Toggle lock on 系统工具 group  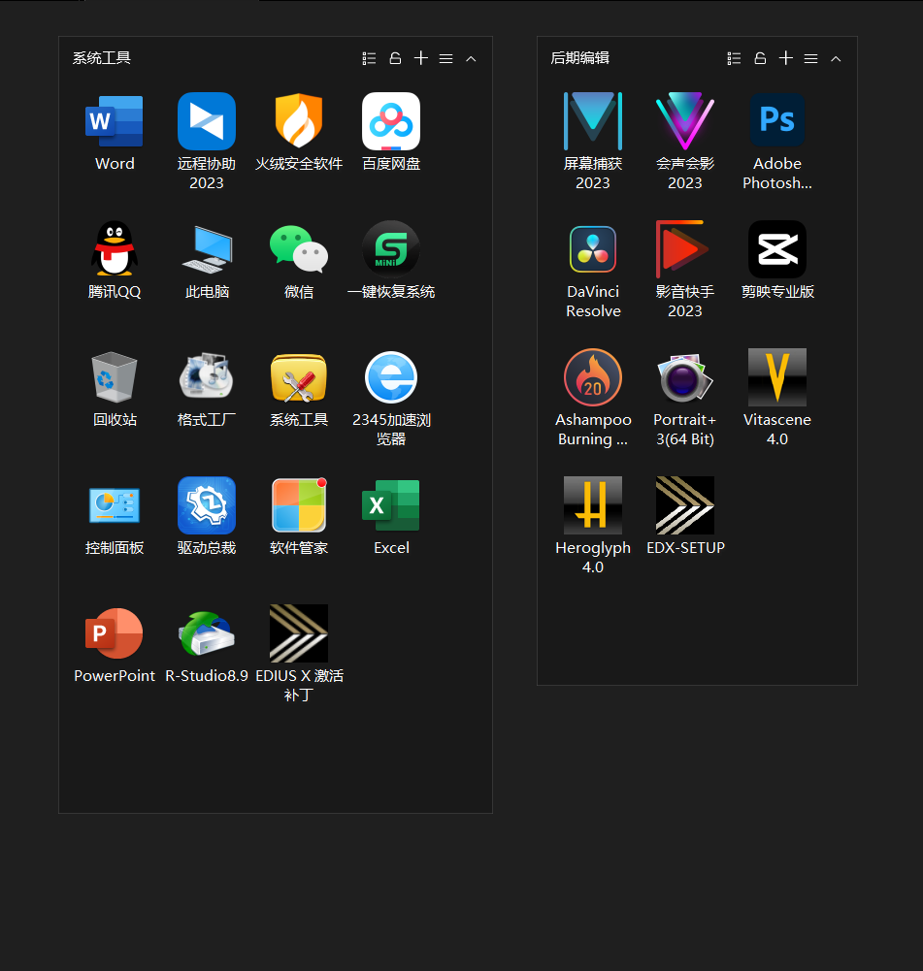tap(395, 58)
